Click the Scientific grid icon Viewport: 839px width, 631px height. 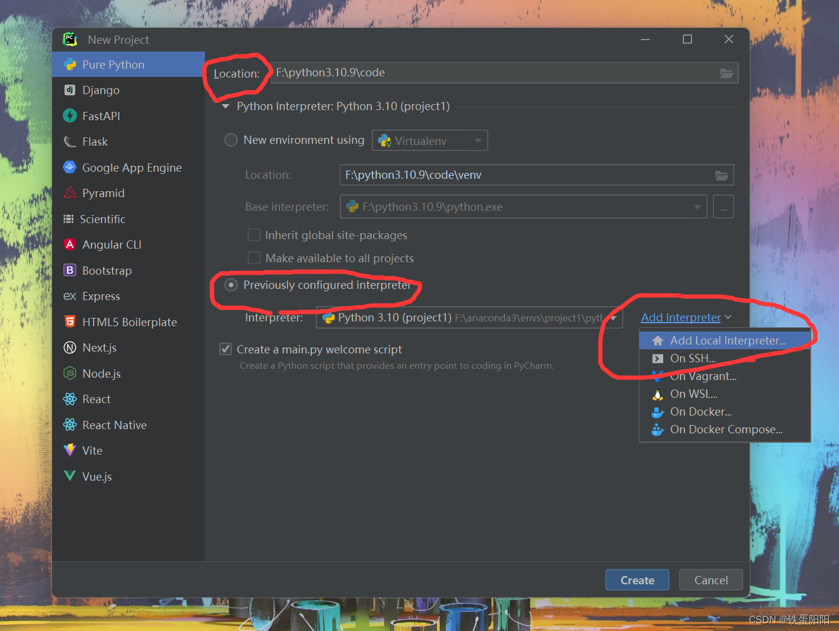[x=69, y=219]
